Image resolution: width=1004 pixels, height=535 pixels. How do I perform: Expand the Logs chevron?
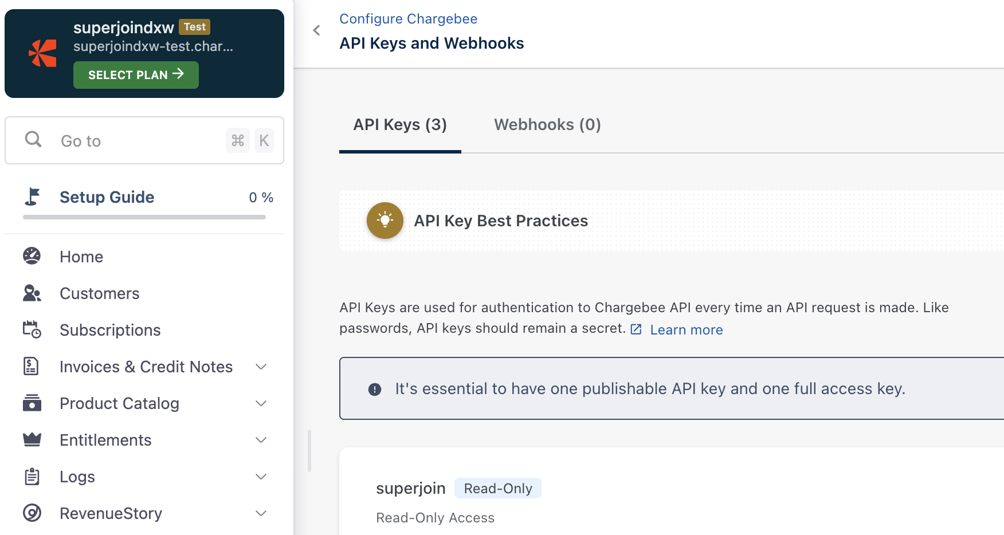(x=261, y=477)
